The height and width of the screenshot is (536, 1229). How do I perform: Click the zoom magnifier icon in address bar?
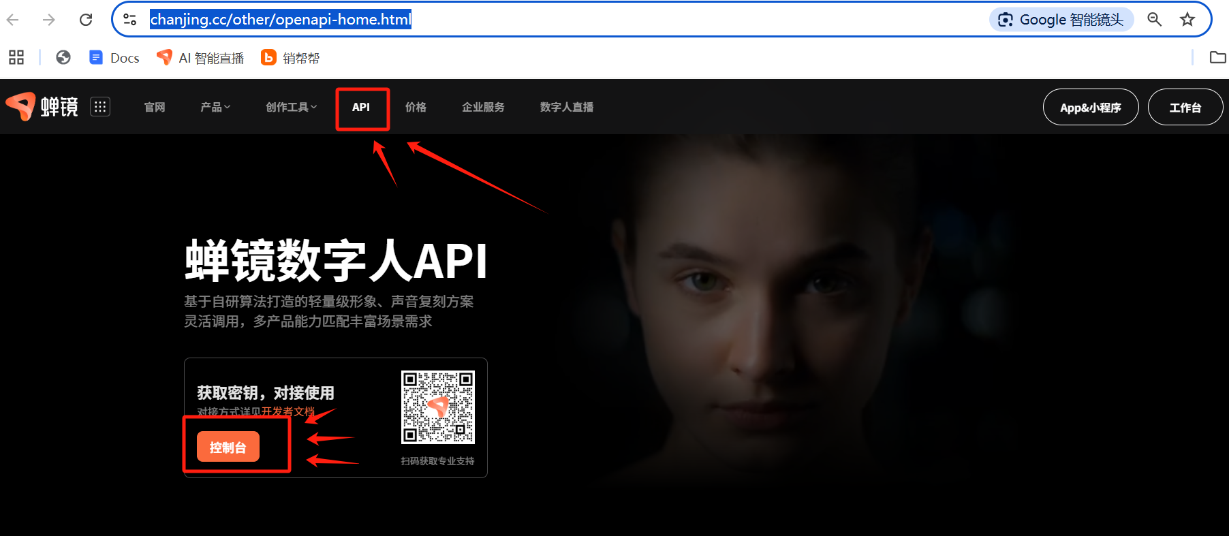pyautogui.click(x=1154, y=20)
